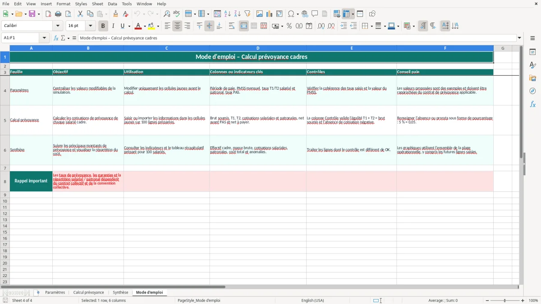Open the Sheet menu
The height and width of the screenshot is (304, 541).
click(97, 4)
